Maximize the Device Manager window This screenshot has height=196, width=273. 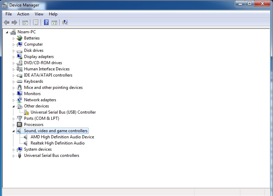250,4
